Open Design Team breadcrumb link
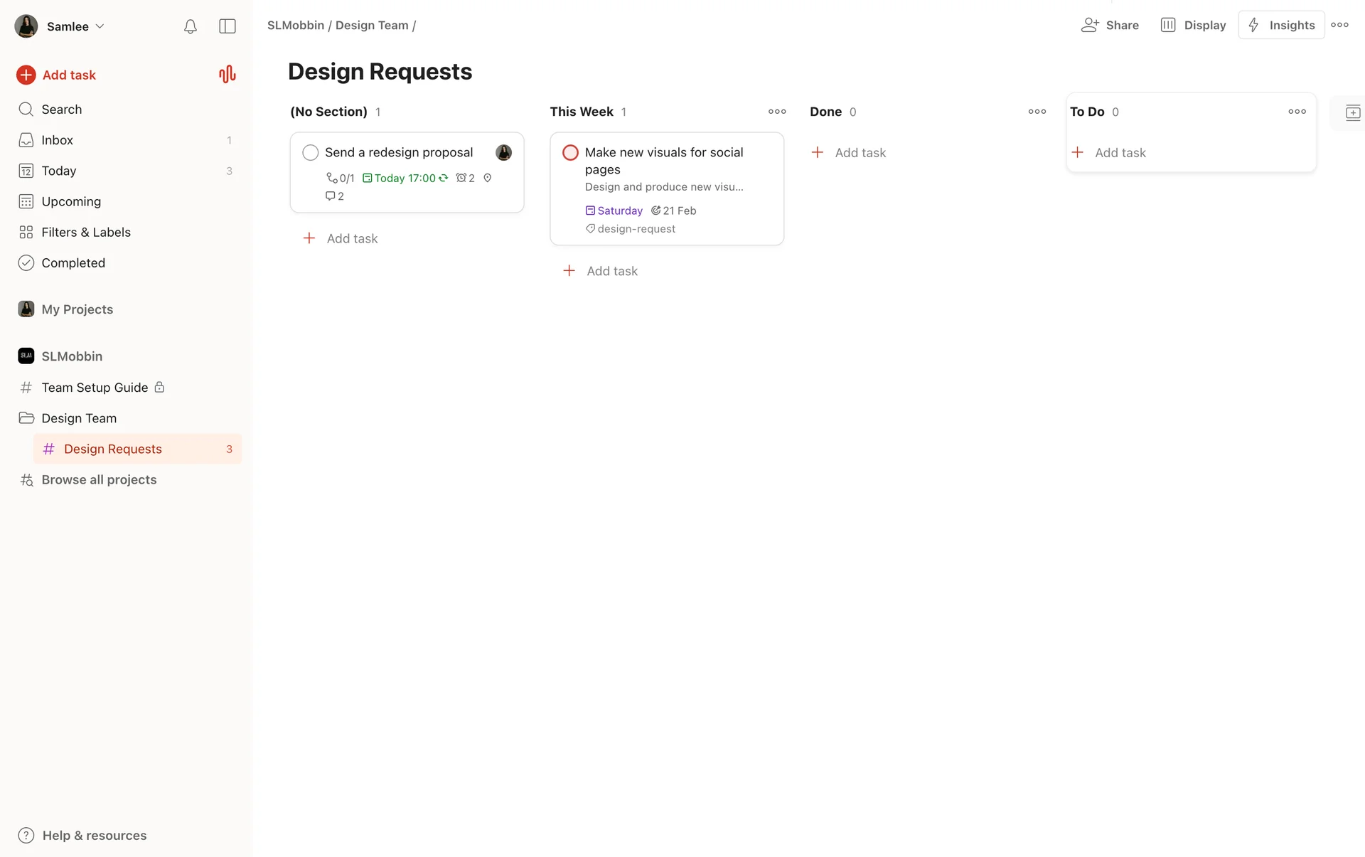The height and width of the screenshot is (857, 1365). (372, 26)
